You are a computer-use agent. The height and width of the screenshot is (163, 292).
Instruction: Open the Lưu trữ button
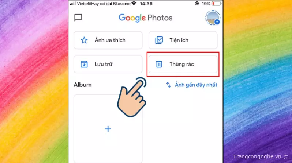[x=108, y=64]
